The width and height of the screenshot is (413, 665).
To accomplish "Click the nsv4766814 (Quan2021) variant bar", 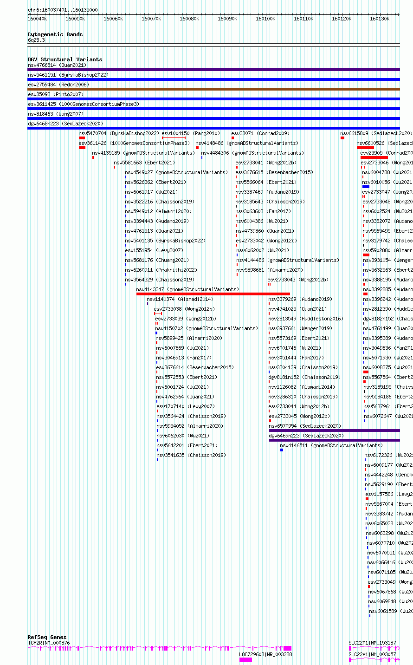I will pos(213,70).
